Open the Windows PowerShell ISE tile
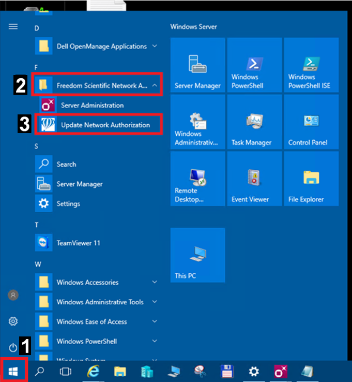This screenshot has width=352, height=382. [311, 65]
